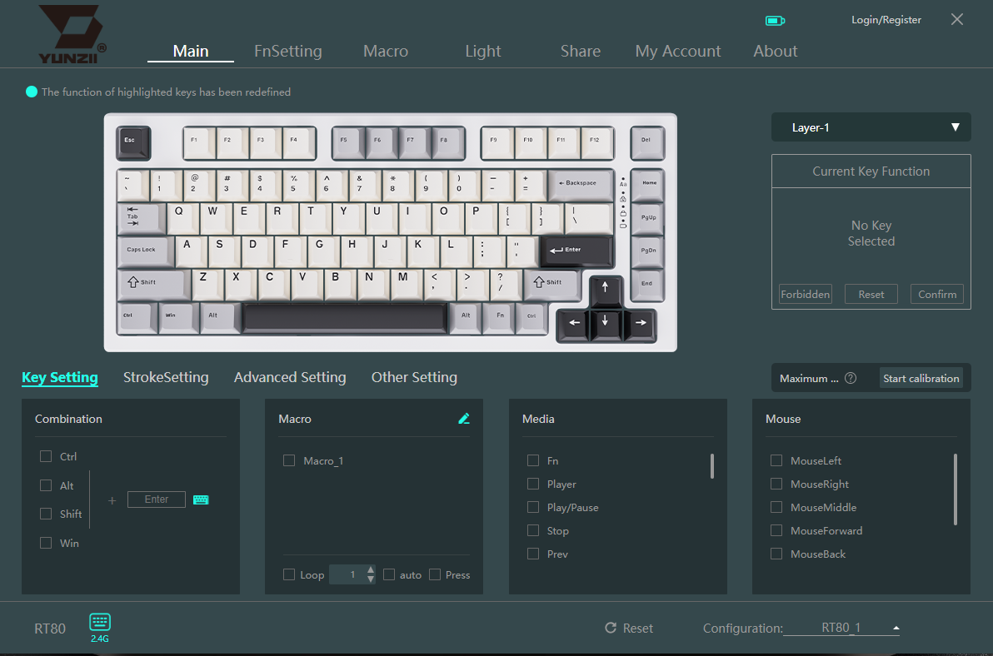Open macro editor with pencil icon

[464, 418]
